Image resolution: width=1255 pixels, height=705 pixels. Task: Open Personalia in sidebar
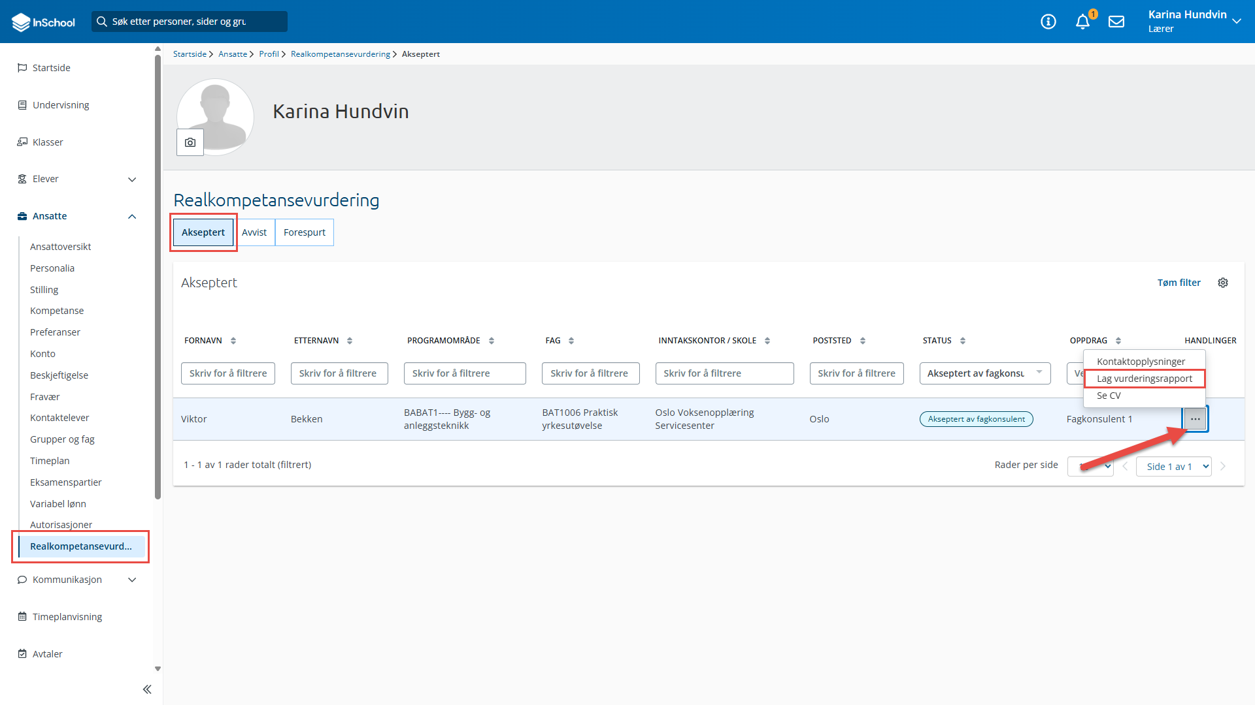coord(52,268)
